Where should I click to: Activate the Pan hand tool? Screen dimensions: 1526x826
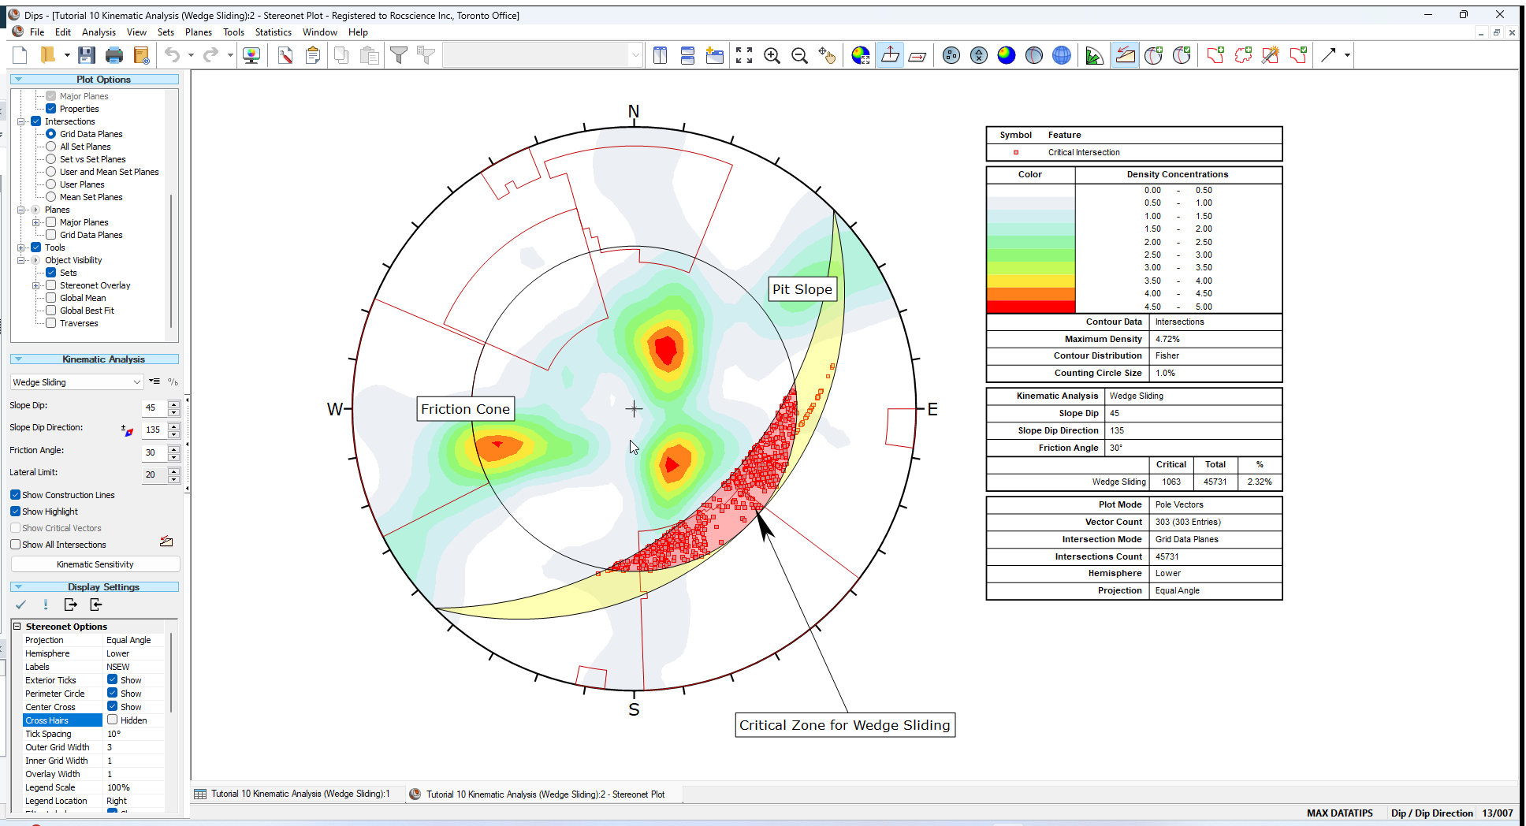pos(828,55)
